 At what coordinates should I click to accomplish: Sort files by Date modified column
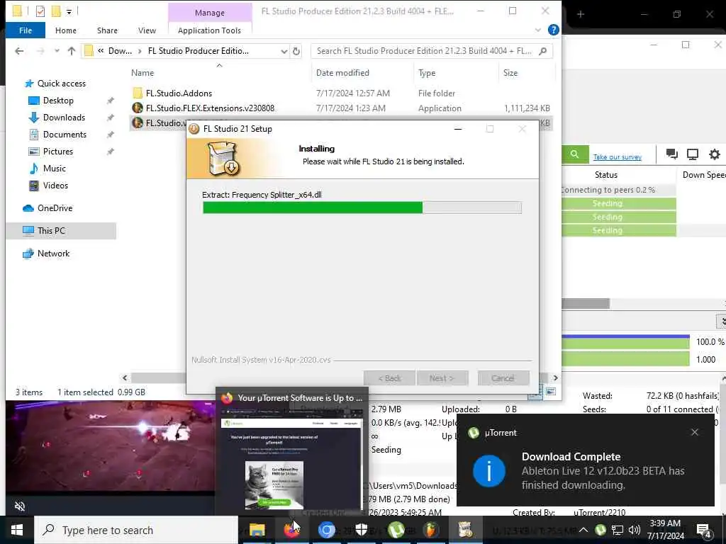coord(342,73)
